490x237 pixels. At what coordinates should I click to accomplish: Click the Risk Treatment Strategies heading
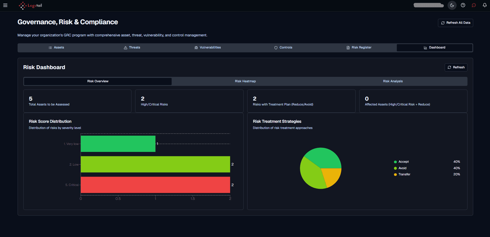tap(277, 121)
